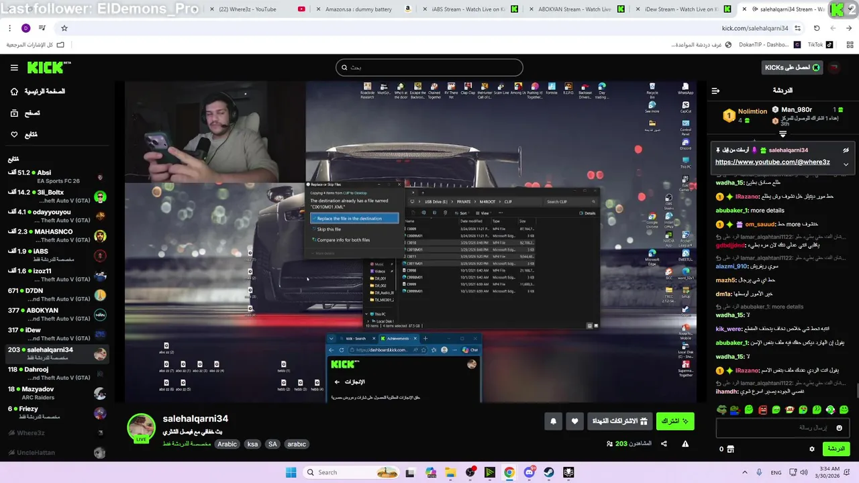Click the green Subscribe button
Image resolution: width=859 pixels, height=483 pixels.
(x=675, y=421)
